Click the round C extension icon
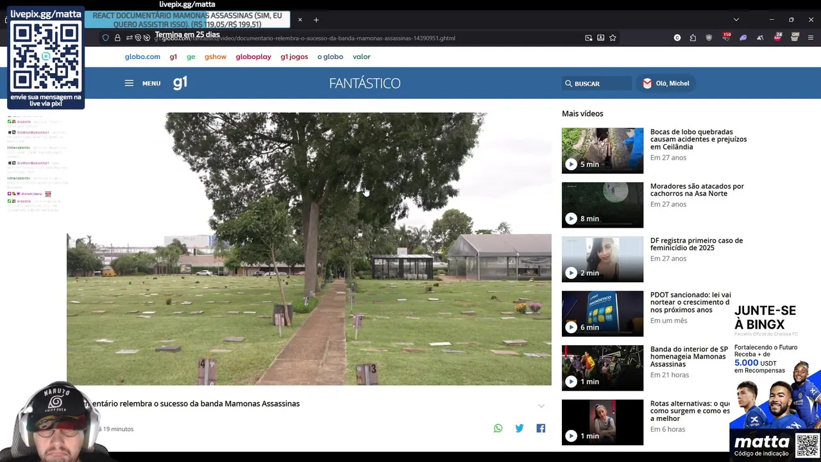 point(677,38)
